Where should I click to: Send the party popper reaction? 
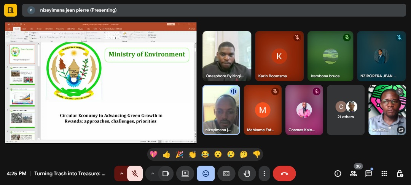coord(179,154)
